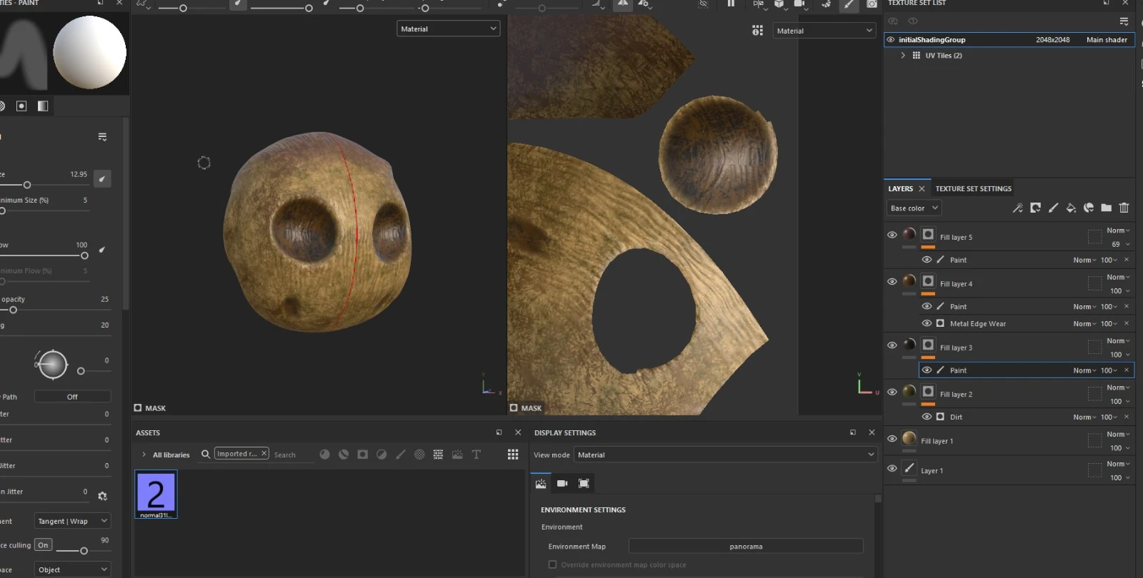Screen dimensions: 1143x578
Task: Enable override environment map color space checkbox
Action: tap(552, 564)
